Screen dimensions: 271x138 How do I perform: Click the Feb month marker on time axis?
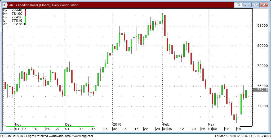point(166,124)
